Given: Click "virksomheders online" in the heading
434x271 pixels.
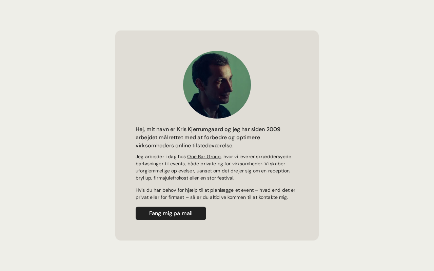Looking at the screenshot, I should click(x=163, y=146).
